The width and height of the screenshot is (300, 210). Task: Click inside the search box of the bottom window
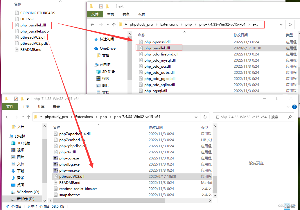253,116
